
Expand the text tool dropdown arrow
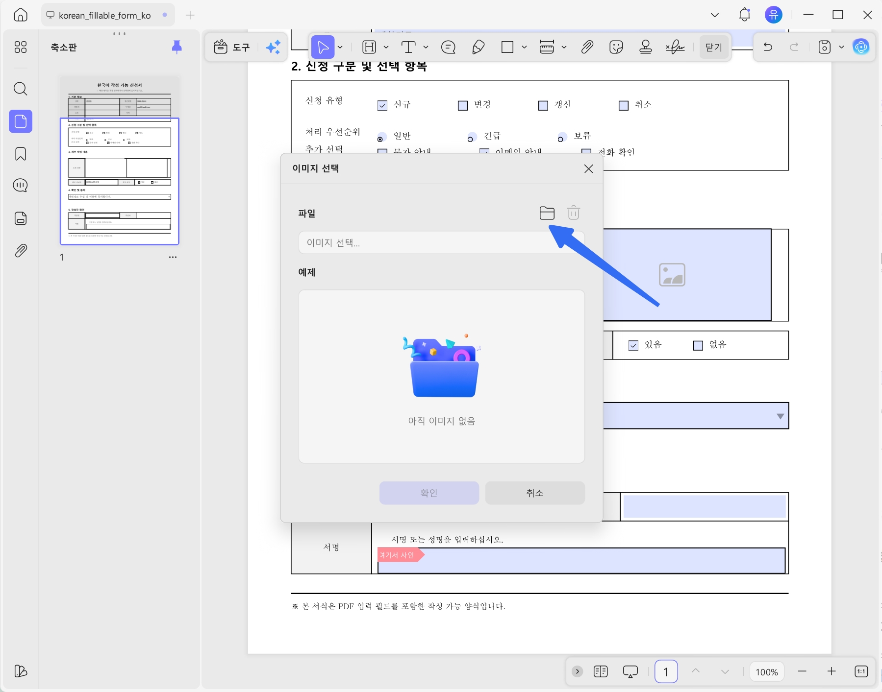click(426, 47)
